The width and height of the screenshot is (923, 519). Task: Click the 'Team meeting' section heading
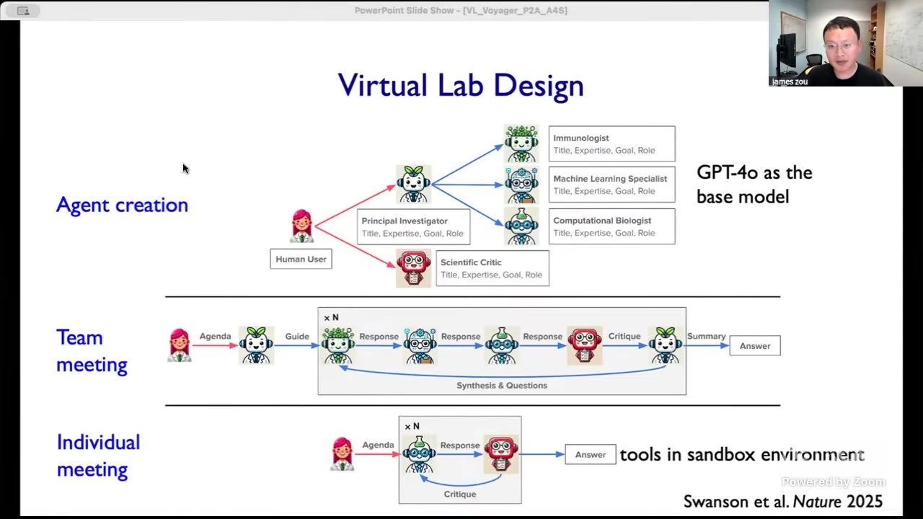[92, 351]
